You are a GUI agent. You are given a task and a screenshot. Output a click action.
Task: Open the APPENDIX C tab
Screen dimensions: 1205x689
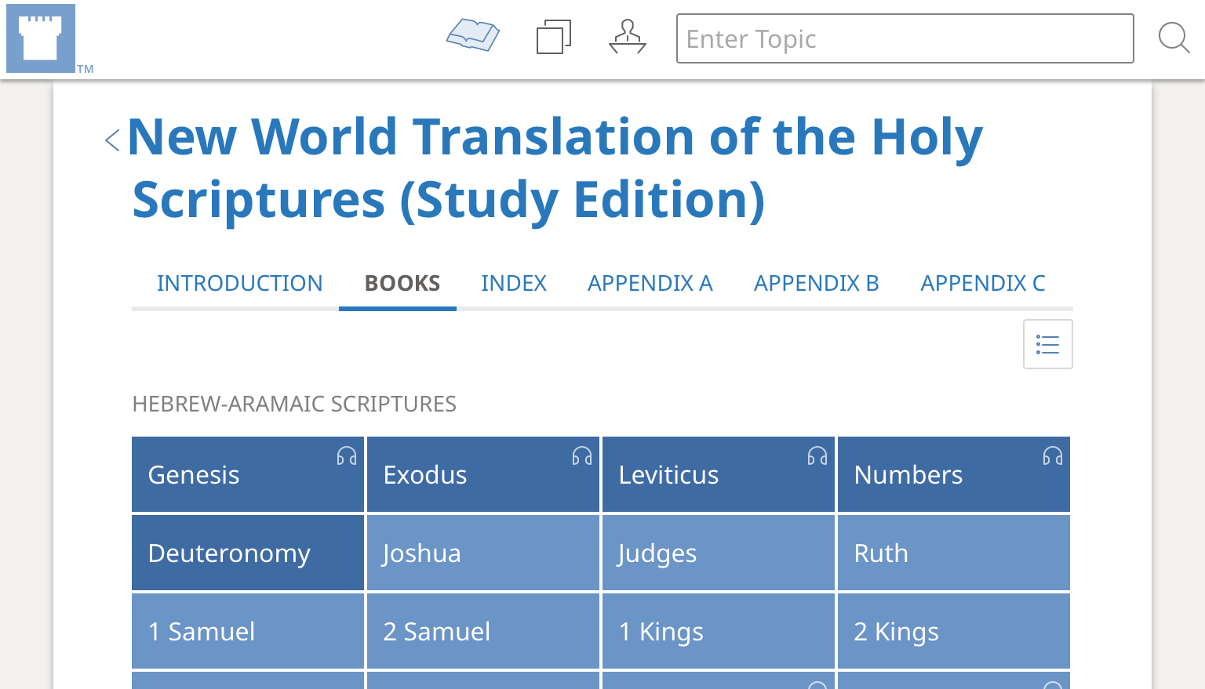click(983, 283)
